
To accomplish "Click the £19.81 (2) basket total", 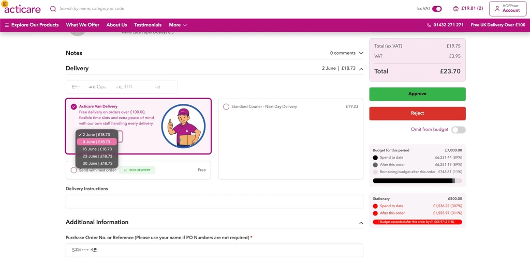I will (x=472, y=8).
